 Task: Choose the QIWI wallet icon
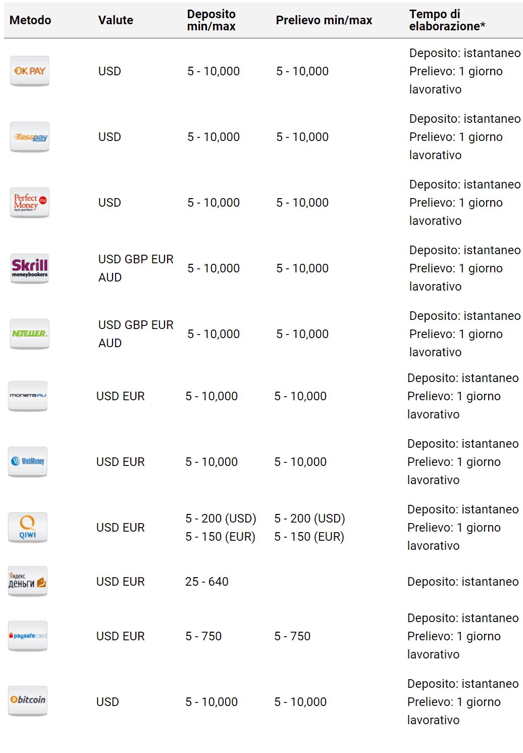[28, 528]
